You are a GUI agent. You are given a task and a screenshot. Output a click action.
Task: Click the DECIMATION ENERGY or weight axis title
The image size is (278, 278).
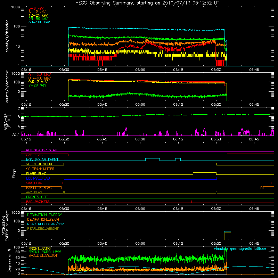coord(5,226)
